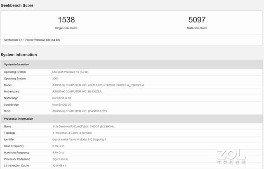264x169 pixels.
Task: Select the Tiger Lake-U codename value
Action: point(60,159)
